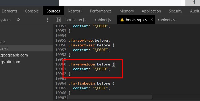
Task: Click the "\F0E1" content value
Action: (x=101, y=88)
